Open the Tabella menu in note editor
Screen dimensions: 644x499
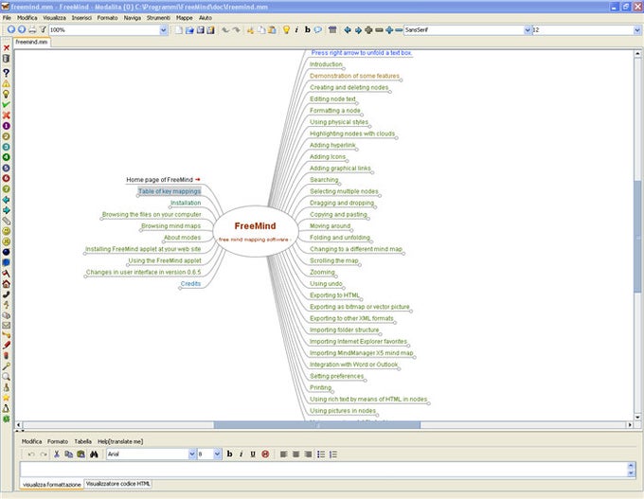[x=82, y=441]
